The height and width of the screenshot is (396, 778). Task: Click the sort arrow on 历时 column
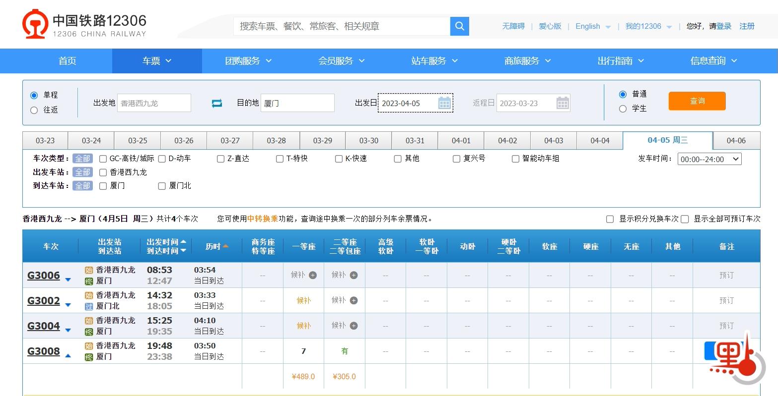tap(226, 245)
